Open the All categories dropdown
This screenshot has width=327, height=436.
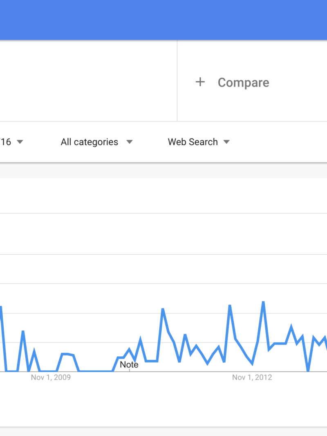point(90,142)
